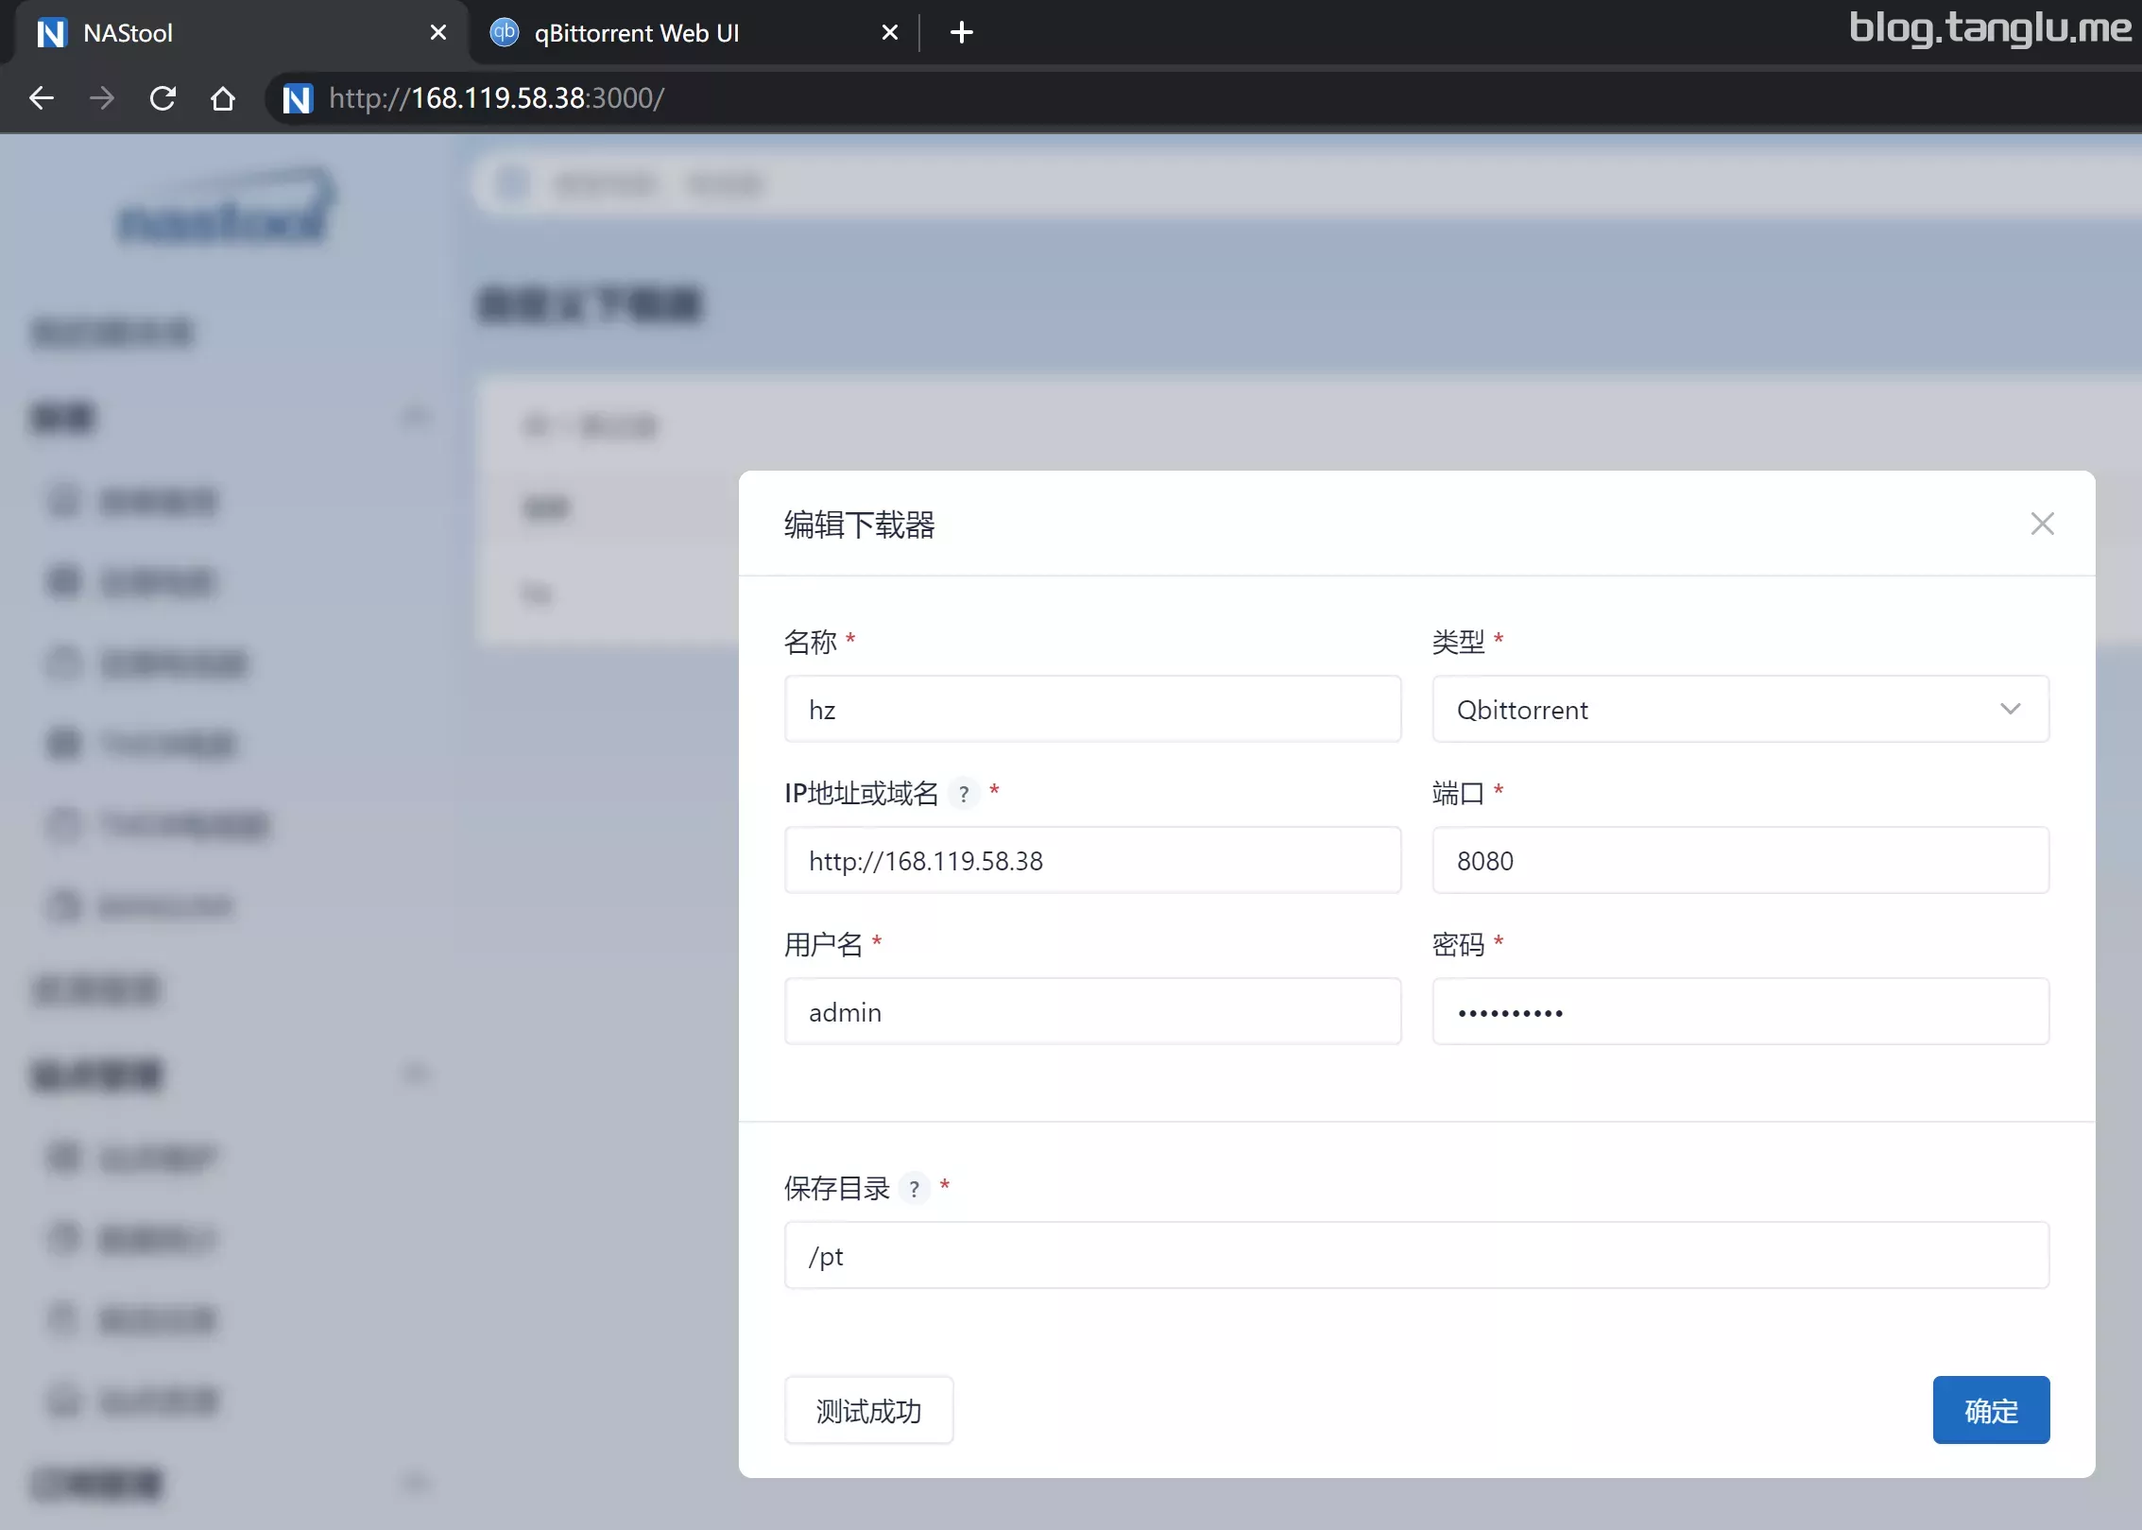Screen dimensions: 2142x1530
Task: Click help icon beside IP address label
Action: (963, 794)
